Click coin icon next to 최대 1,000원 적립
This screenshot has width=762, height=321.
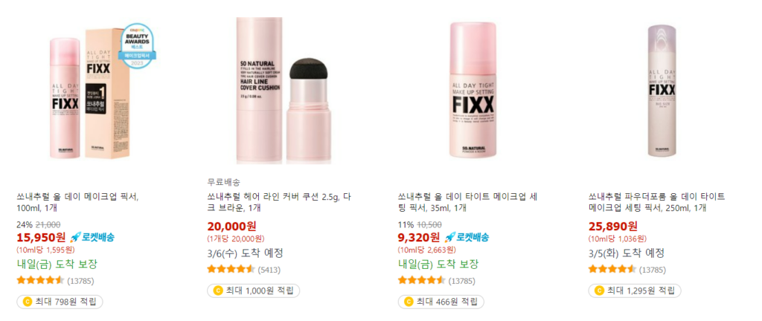pyautogui.click(x=218, y=291)
